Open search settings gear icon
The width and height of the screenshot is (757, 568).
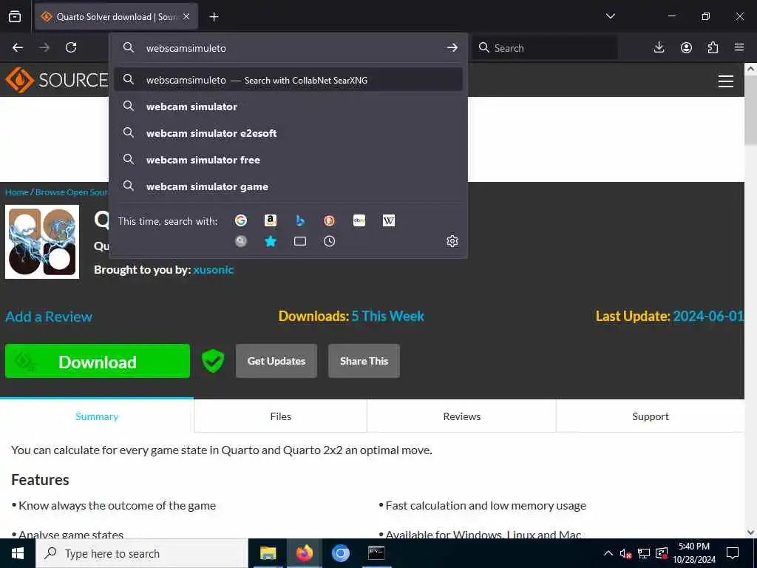click(452, 241)
